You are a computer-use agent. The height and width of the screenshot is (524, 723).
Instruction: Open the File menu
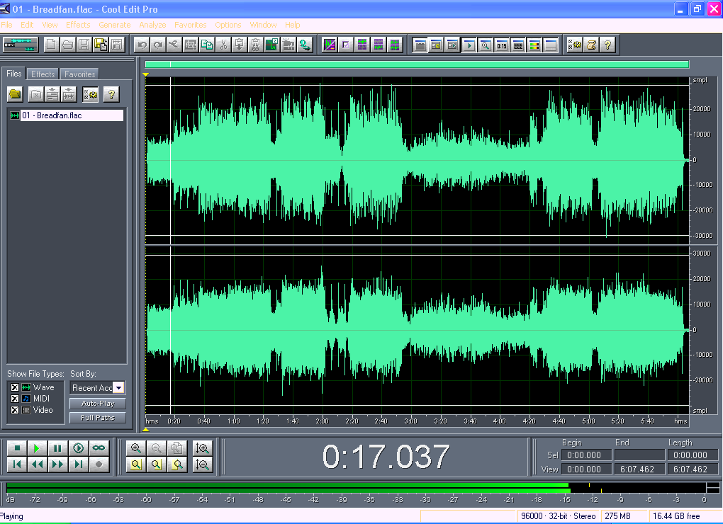pos(6,25)
